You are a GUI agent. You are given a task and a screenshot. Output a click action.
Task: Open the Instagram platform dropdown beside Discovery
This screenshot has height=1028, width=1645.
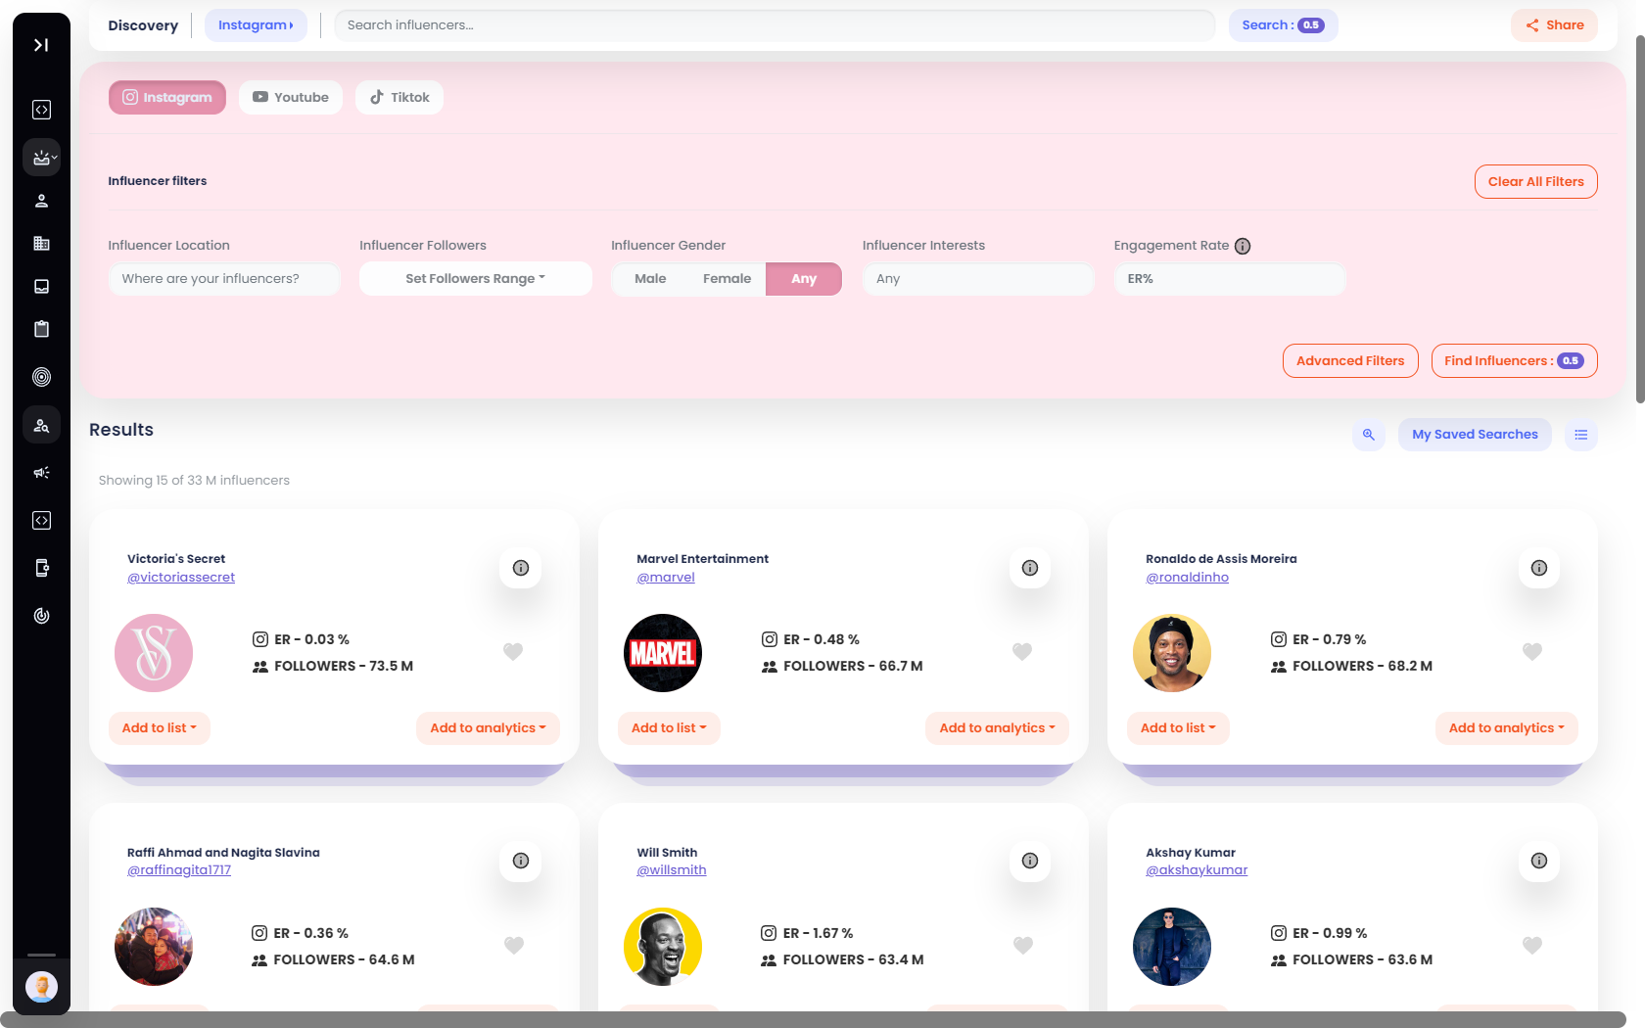tap(256, 25)
